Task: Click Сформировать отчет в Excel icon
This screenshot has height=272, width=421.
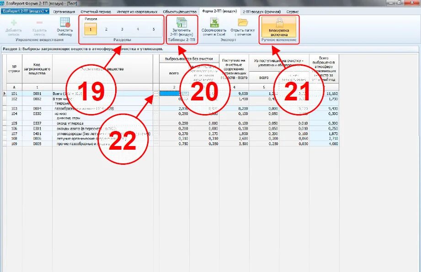Action: point(214,22)
